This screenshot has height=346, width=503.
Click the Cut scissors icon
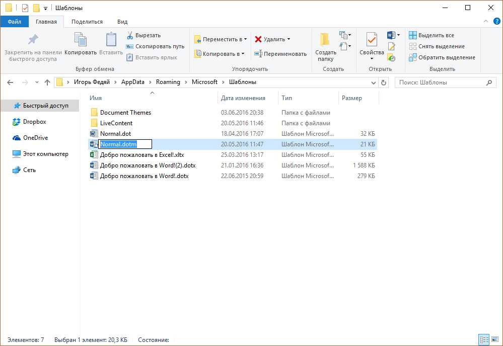[130, 36]
